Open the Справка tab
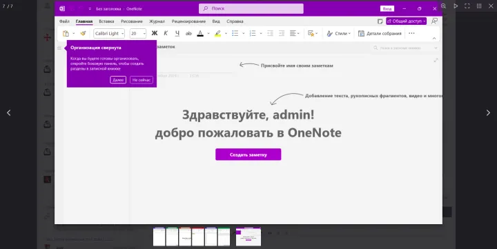 (235, 21)
